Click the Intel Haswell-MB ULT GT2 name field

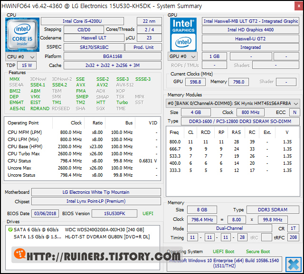pyautogui.click(x=250, y=21)
